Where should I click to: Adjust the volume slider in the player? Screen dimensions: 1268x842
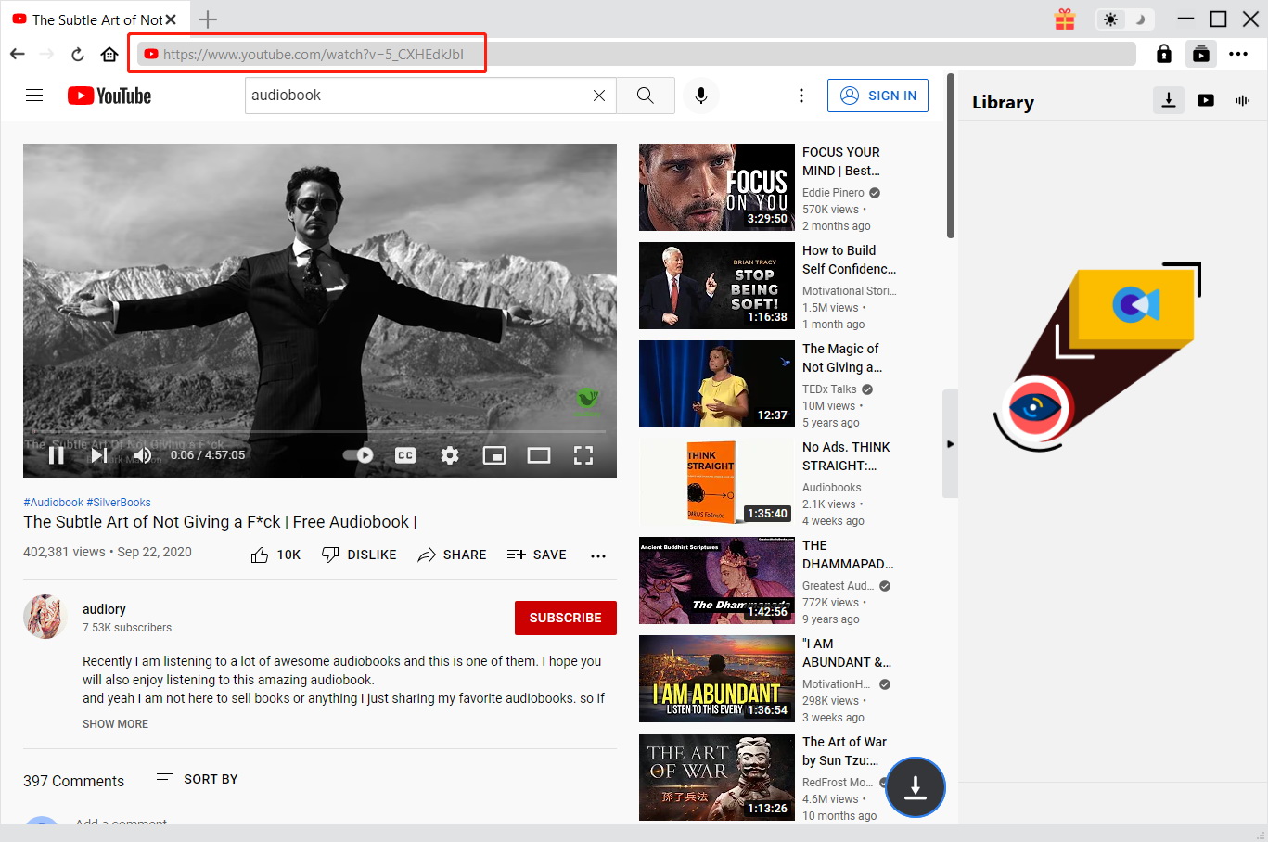[x=143, y=455]
